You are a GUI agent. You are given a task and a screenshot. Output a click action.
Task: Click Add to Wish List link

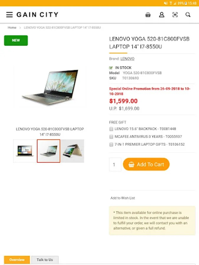(x=123, y=198)
